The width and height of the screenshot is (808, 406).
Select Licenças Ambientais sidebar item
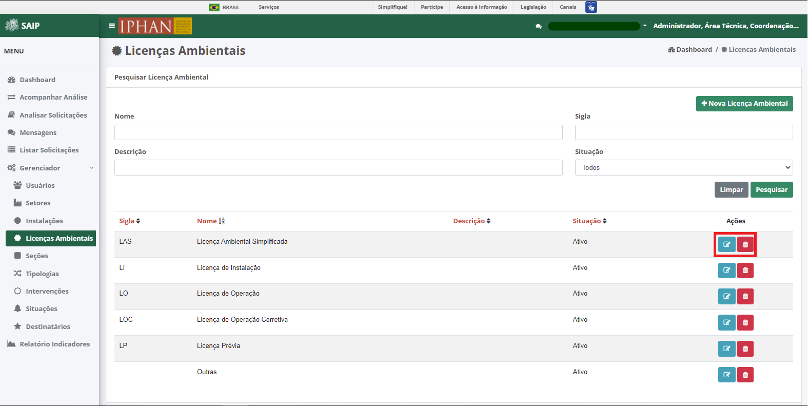point(51,238)
